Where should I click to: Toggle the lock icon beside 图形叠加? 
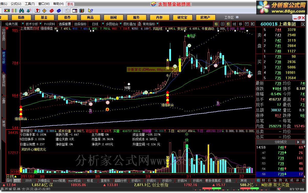pos(140,24)
